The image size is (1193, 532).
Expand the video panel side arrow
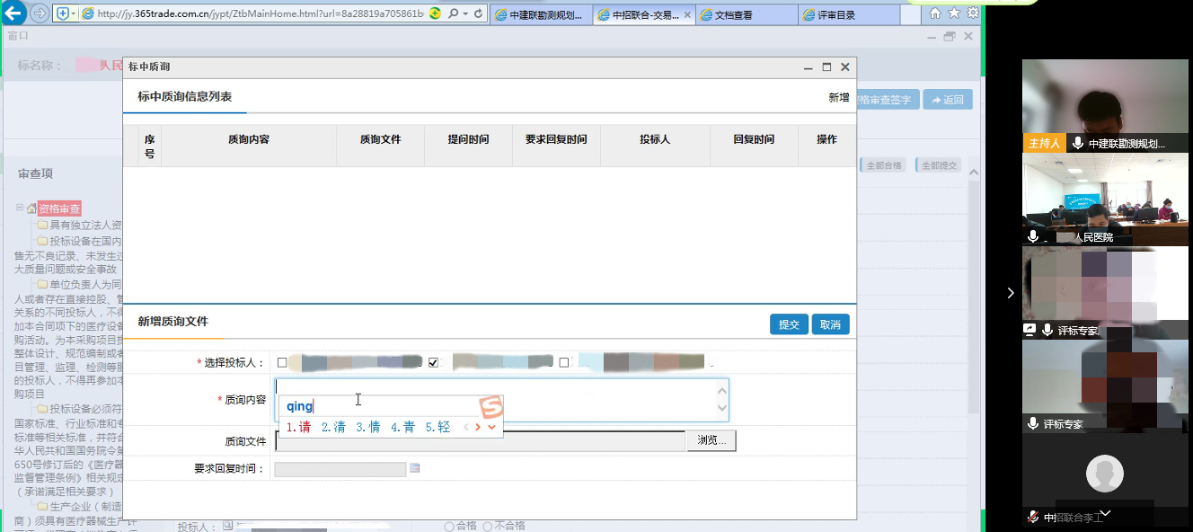1011,293
